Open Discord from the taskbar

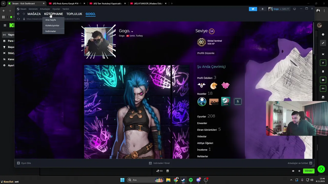coord(198,180)
